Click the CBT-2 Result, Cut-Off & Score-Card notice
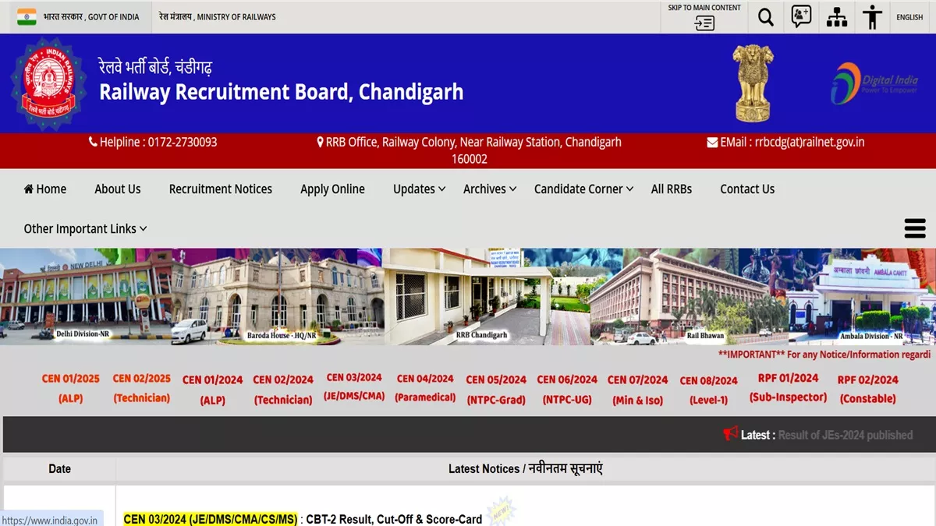This screenshot has width=936, height=526. tap(394, 519)
